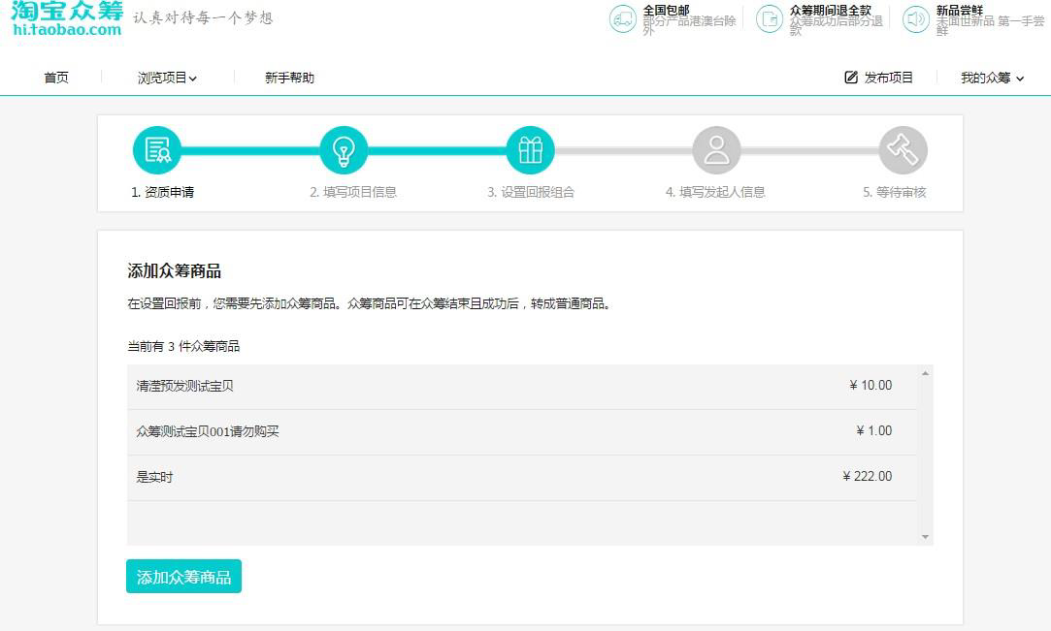This screenshot has height=631, width=1051.
Task: Click the scroll down arrow of product list
Action: pos(925,537)
